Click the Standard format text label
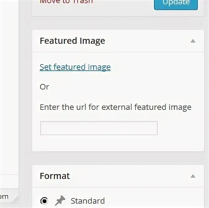The width and height of the screenshot is (209, 208). point(88,201)
